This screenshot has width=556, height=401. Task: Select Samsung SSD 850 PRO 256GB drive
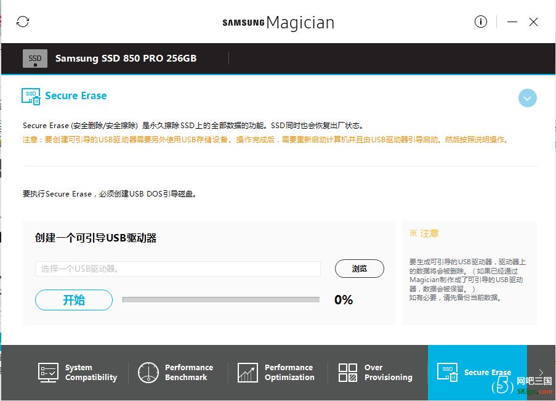coord(126,59)
